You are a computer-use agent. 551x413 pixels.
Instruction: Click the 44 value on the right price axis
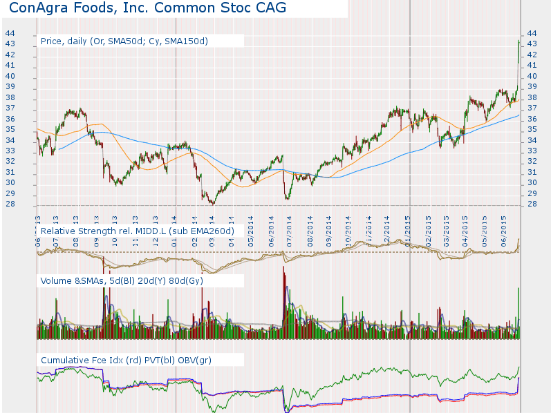coord(532,33)
